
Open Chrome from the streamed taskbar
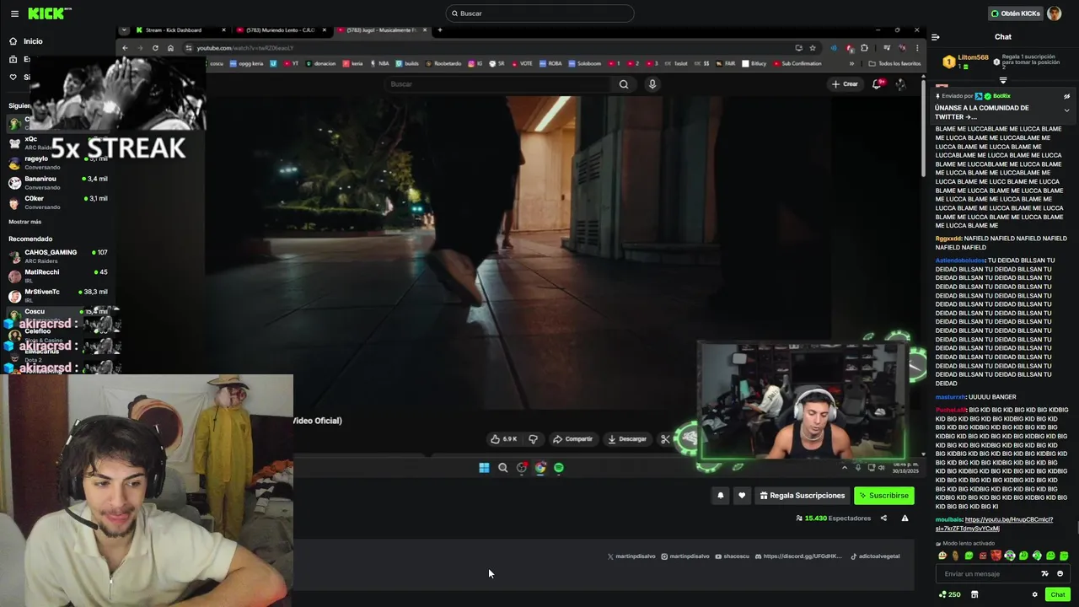[540, 468]
